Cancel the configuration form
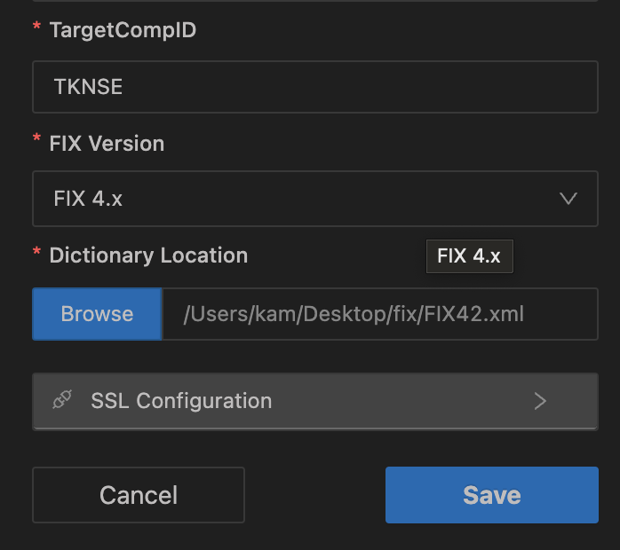The width and height of the screenshot is (620, 550). tap(138, 495)
